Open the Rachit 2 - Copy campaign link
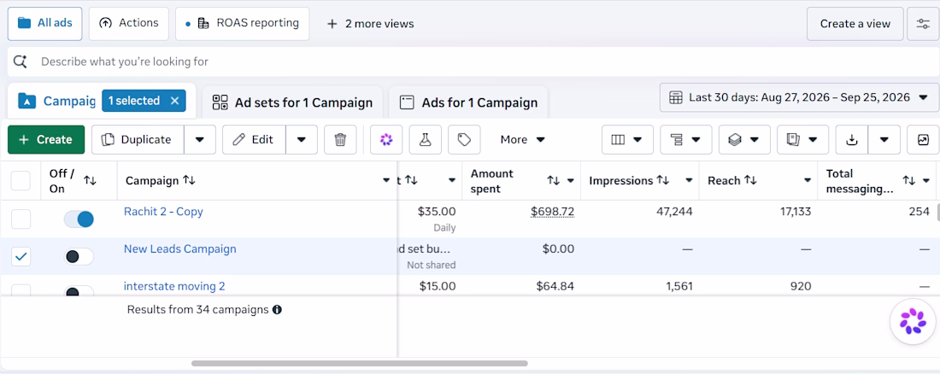Viewport: 940px width, 374px height. (163, 212)
